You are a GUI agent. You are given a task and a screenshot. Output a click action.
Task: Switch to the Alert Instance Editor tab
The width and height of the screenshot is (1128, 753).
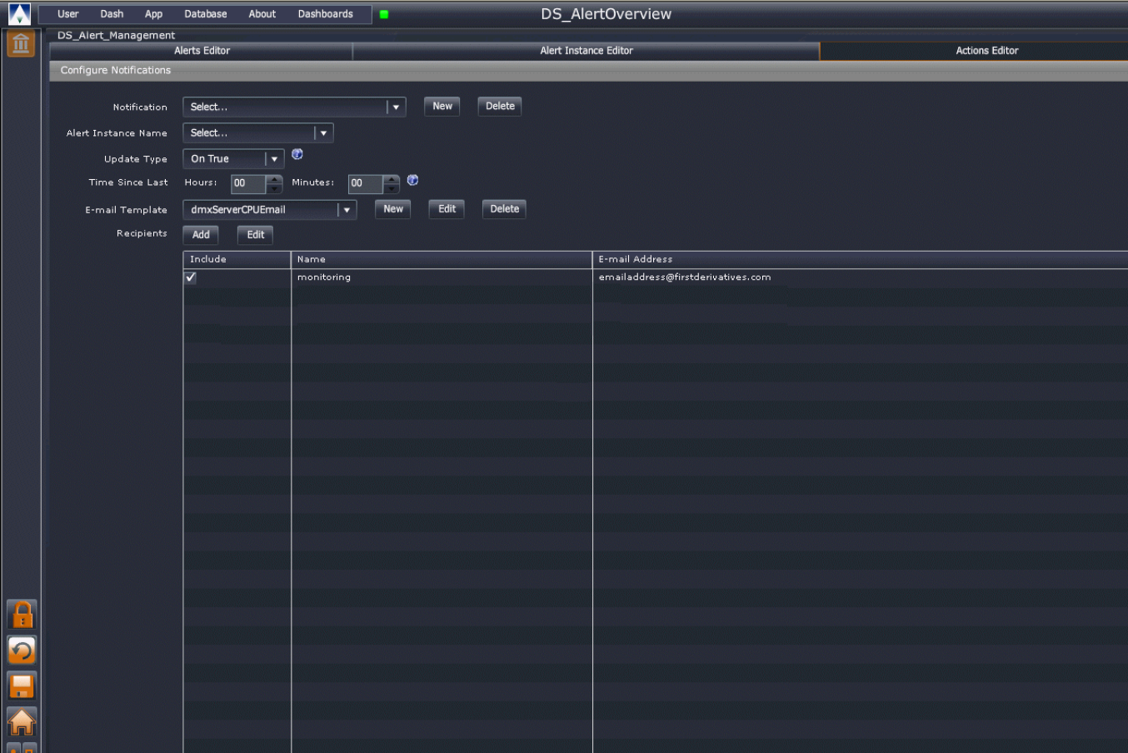tap(586, 51)
